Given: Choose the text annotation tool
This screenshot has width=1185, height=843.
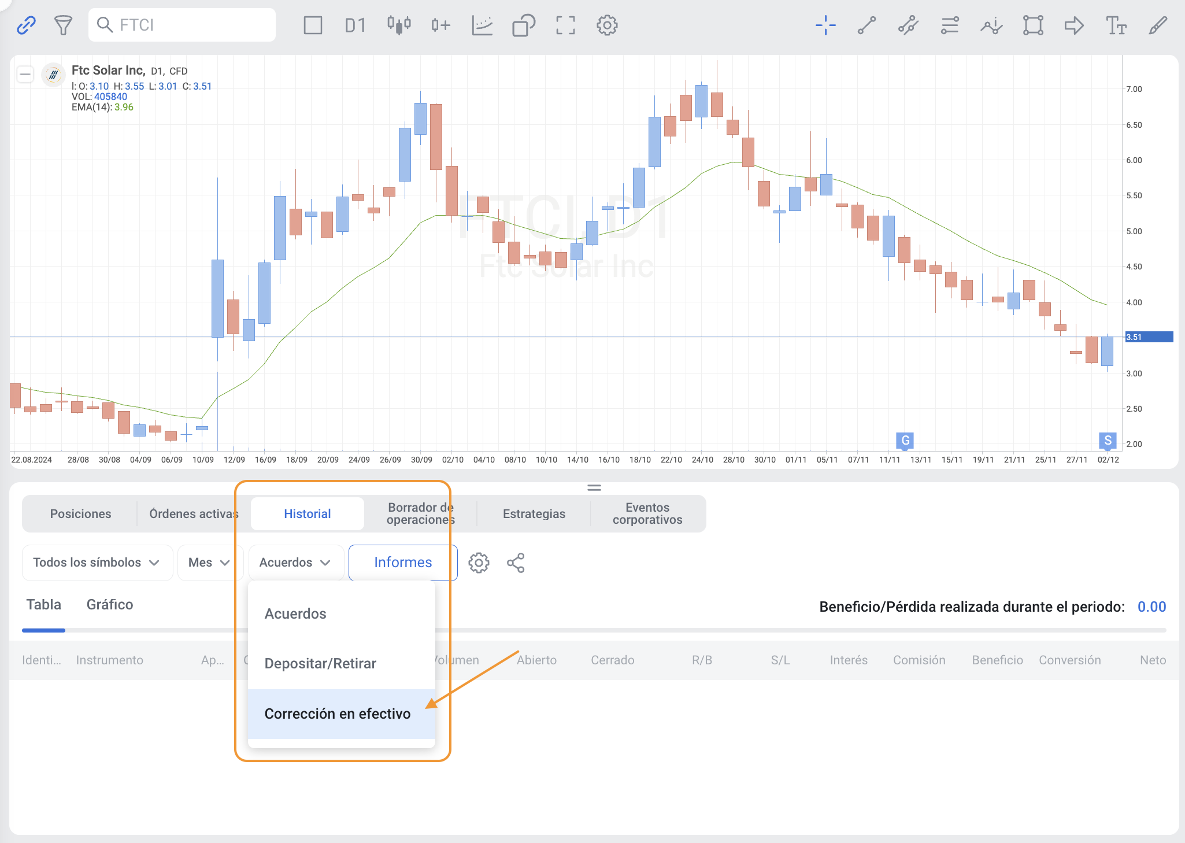Looking at the screenshot, I should point(1116,25).
